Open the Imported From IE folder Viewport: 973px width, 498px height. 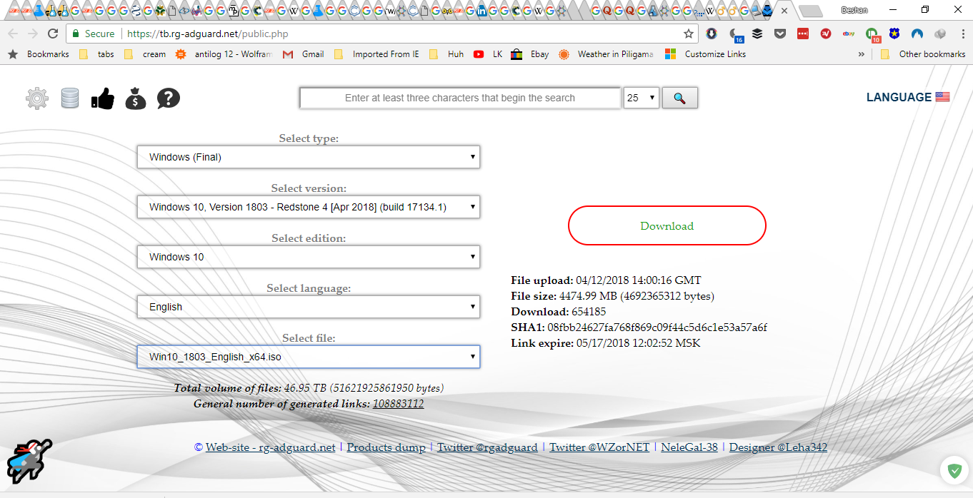[376, 54]
